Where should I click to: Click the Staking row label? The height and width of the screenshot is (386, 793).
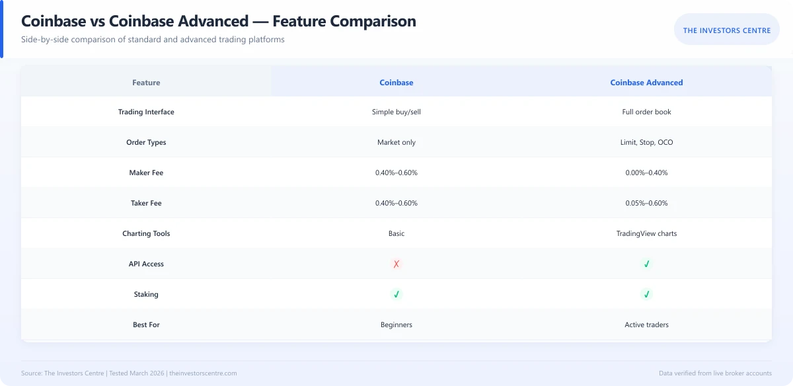point(146,294)
